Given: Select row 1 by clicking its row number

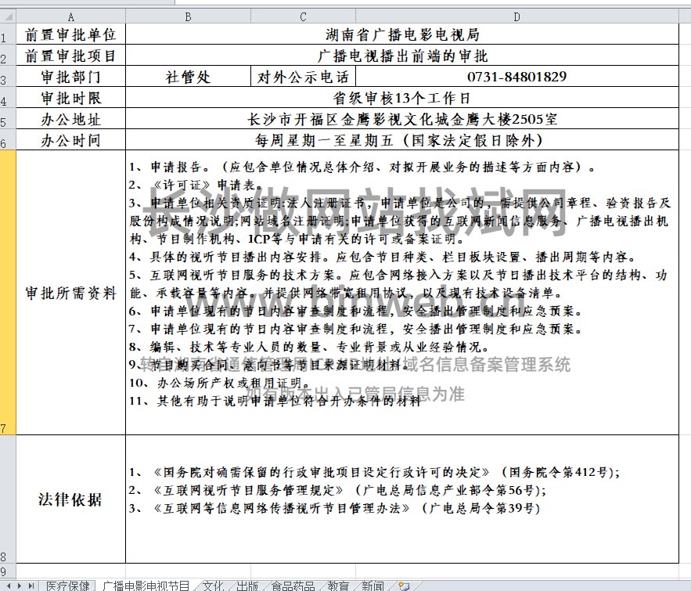Looking at the screenshot, I should click(6, 34).
